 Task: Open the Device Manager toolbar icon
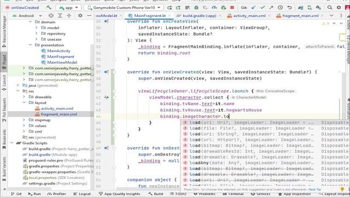(x=310, y=8)
